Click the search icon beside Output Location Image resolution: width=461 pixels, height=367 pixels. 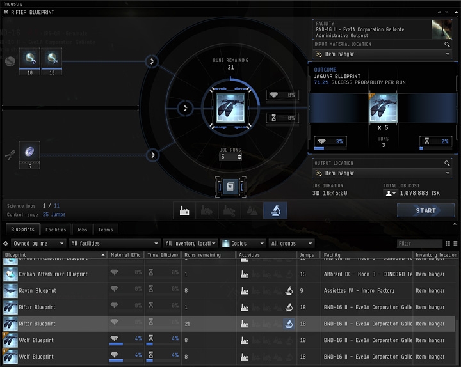point(447,163)
